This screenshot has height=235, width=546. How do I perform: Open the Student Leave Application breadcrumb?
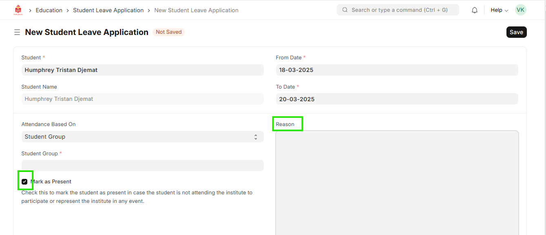point(108,10)
